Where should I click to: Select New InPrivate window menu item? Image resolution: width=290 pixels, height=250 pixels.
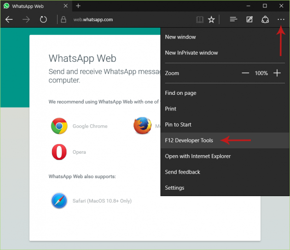coord(191,53)
